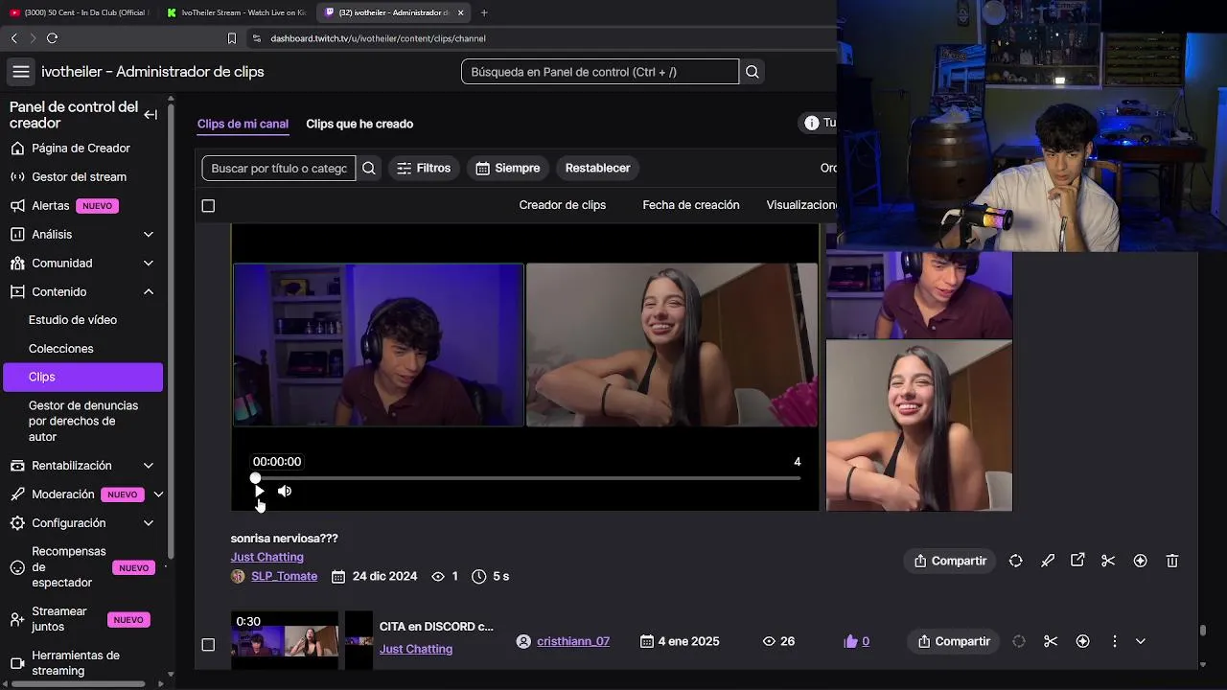The width and height of the screenshot is (1227, 690).
Task: Switch to Clips de mi canal tab
Action: point(243,124)
